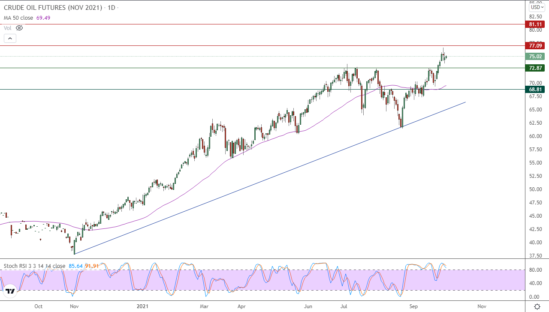The height and width of the screenshot is (312, 549).
Task: Click the 2021 label on time axis
Action: (142, 306)
